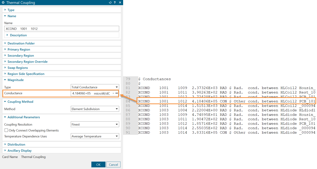317x169 pixels.
Task: Click OK to confirm the coupling
Action: coord(98,165)
